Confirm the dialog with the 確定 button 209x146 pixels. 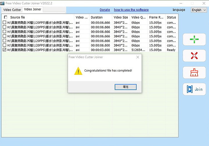[126, 87]
